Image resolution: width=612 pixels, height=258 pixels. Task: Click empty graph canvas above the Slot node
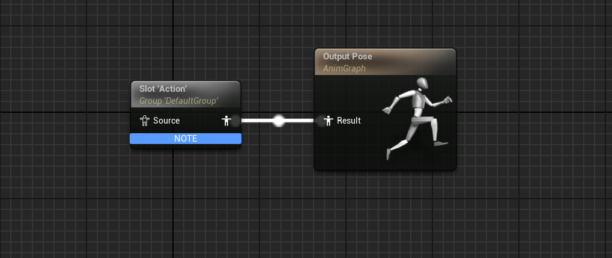[186, 42]
